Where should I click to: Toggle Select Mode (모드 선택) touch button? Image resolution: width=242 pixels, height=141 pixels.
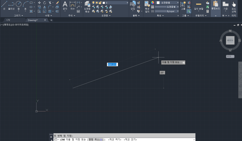pos(234,7)
